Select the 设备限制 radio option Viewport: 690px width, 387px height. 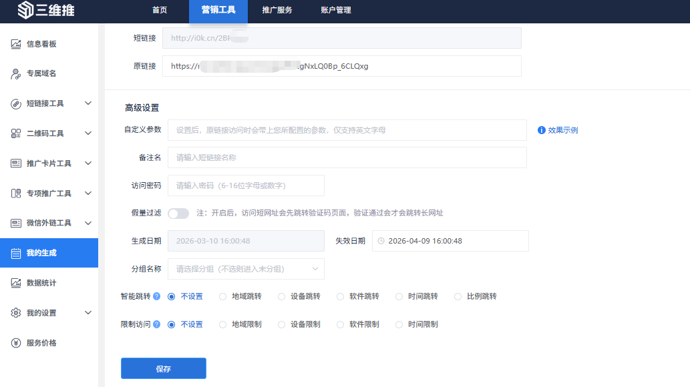coord(282,324)
